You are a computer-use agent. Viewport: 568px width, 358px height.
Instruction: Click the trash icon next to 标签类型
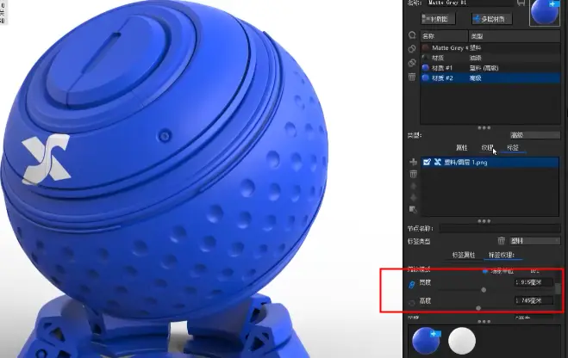point(502,240)
